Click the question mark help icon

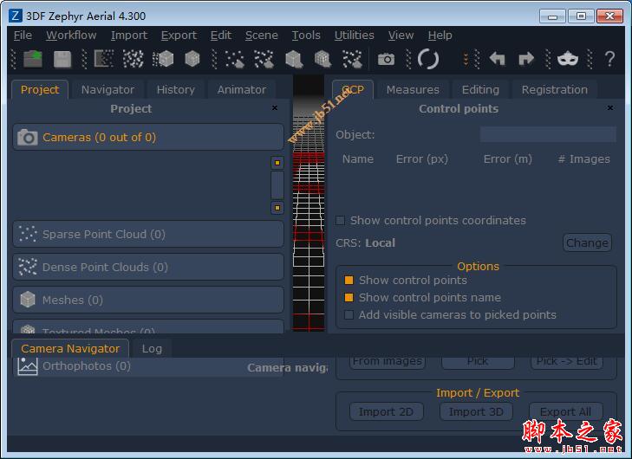point(609,59)
